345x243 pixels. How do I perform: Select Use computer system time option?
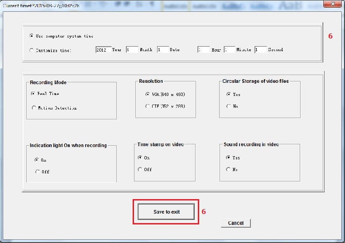pos(31,36)
